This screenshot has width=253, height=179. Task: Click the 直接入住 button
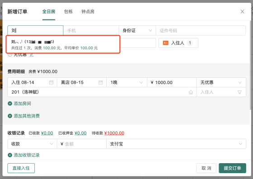click(x=21, y=168)
